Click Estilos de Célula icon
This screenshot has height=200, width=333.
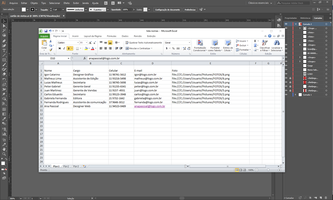[x=228, y=43]
